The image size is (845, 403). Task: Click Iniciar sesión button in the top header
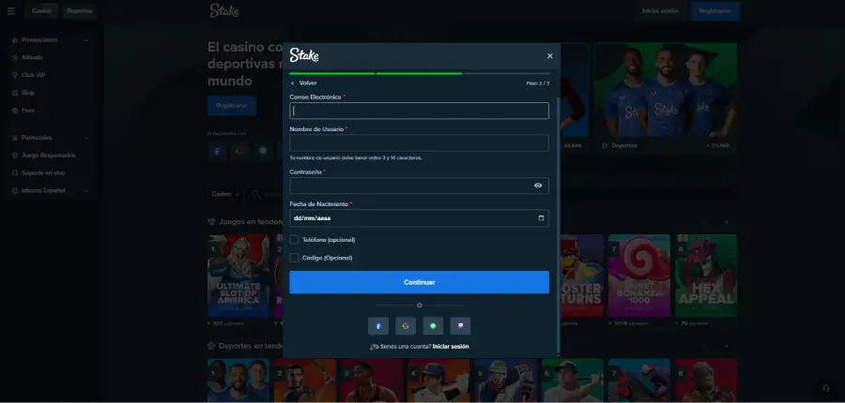(660, 10)
